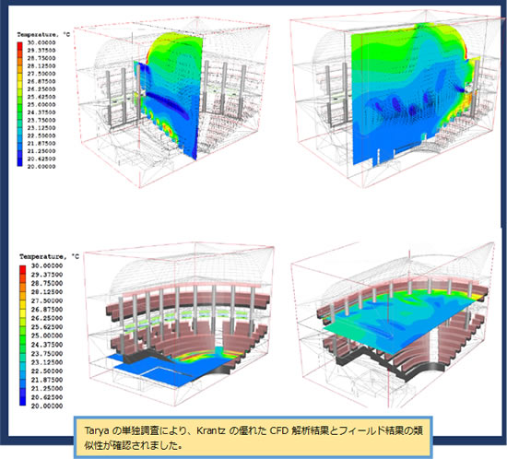Click the word 'Tarya' in the caption
Image resolution: width=507 pixels, height=459 pixels.
pyautogui.click(x=96, y=430)
